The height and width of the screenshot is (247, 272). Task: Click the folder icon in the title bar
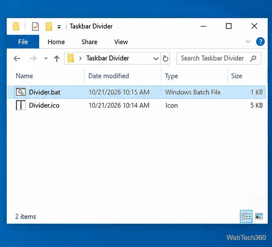coord(16,27)
